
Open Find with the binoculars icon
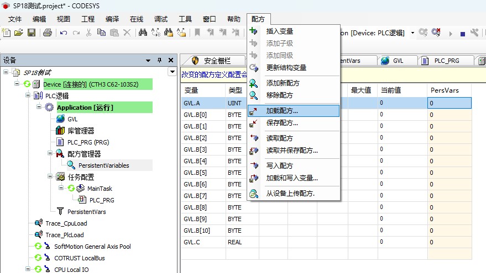coord(143,33)
